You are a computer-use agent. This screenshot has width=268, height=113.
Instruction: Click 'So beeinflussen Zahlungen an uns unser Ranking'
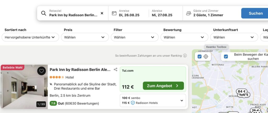coord(148,56)
